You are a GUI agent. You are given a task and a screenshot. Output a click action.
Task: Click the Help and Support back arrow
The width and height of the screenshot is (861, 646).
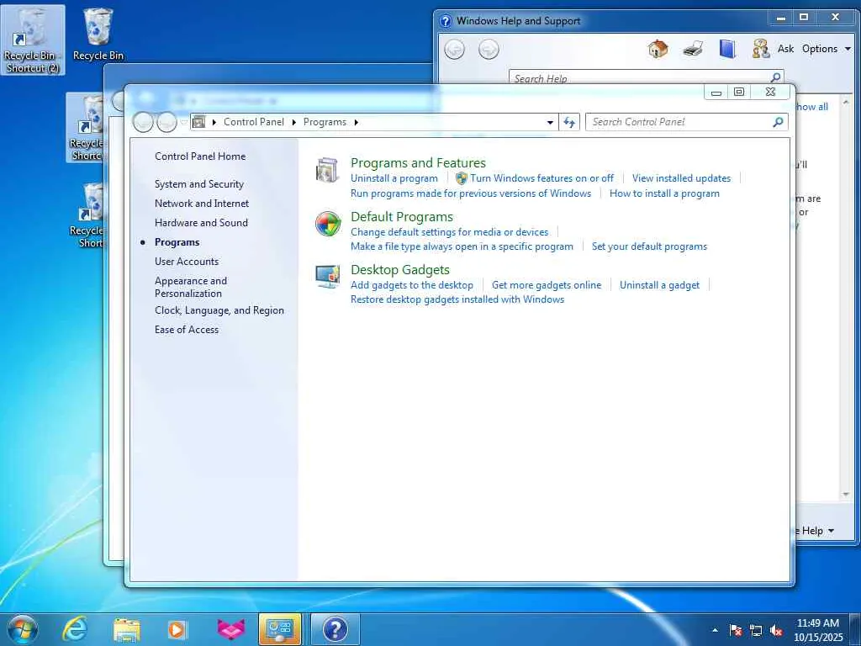pos(454,50)
